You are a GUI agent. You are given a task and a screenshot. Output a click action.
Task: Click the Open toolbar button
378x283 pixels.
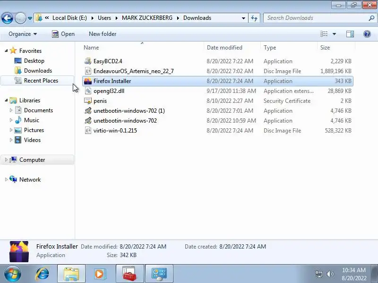coord(63,34)
